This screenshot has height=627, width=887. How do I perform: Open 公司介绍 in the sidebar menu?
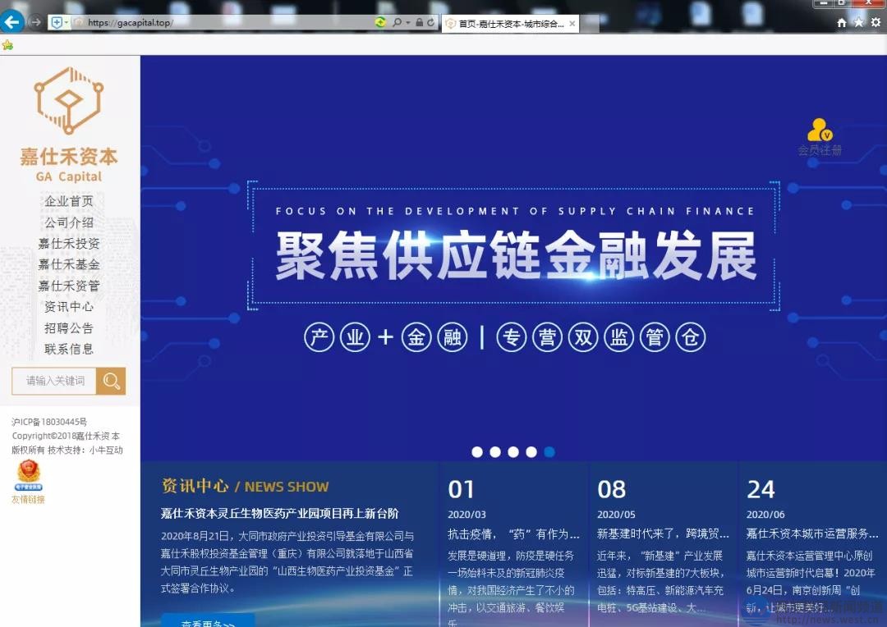(69, 222)
